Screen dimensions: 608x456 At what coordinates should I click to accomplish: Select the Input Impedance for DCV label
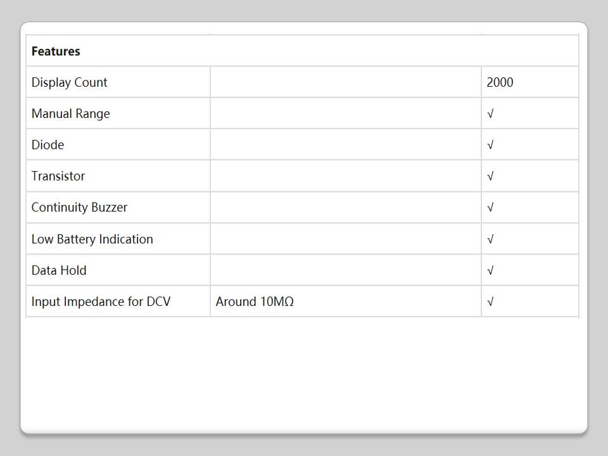pyautogui.click(x=101, y=301)
